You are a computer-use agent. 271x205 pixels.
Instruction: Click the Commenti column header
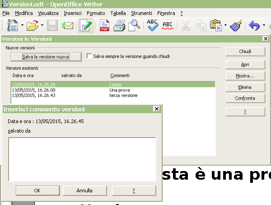click(120, 76)
